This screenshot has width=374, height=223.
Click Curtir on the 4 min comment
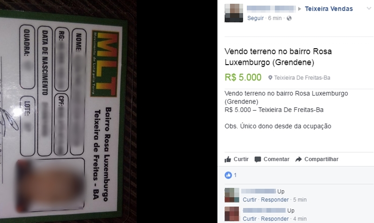[x=250, y=219]
